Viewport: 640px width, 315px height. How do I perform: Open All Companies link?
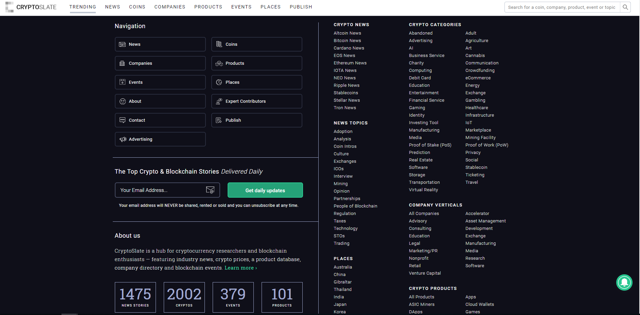(x=424, y=214)
